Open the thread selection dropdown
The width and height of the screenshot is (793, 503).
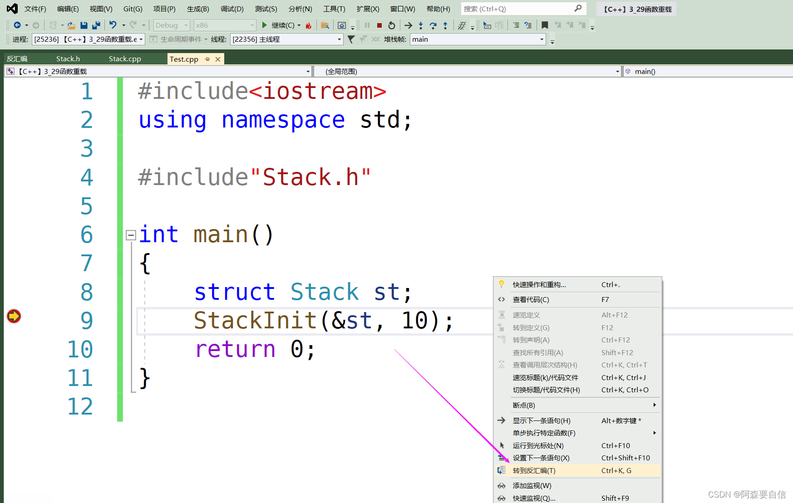287,39
